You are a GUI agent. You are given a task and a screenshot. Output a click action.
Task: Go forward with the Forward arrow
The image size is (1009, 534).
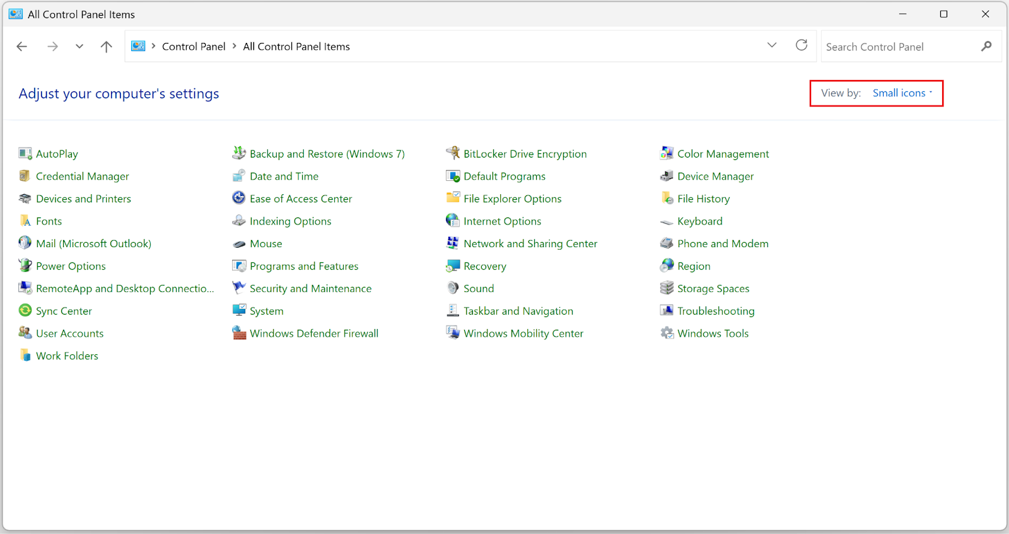(52, 46)
